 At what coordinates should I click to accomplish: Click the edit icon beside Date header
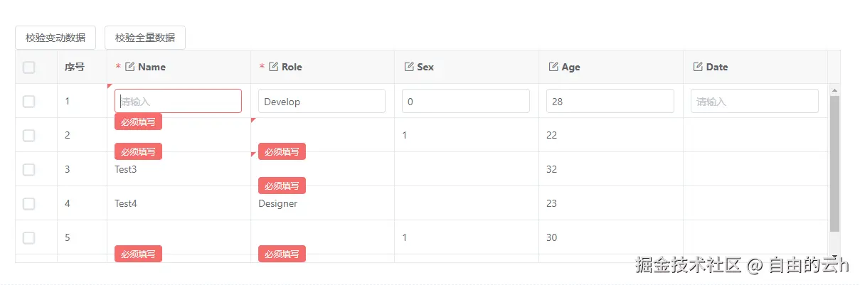(698, 67)
